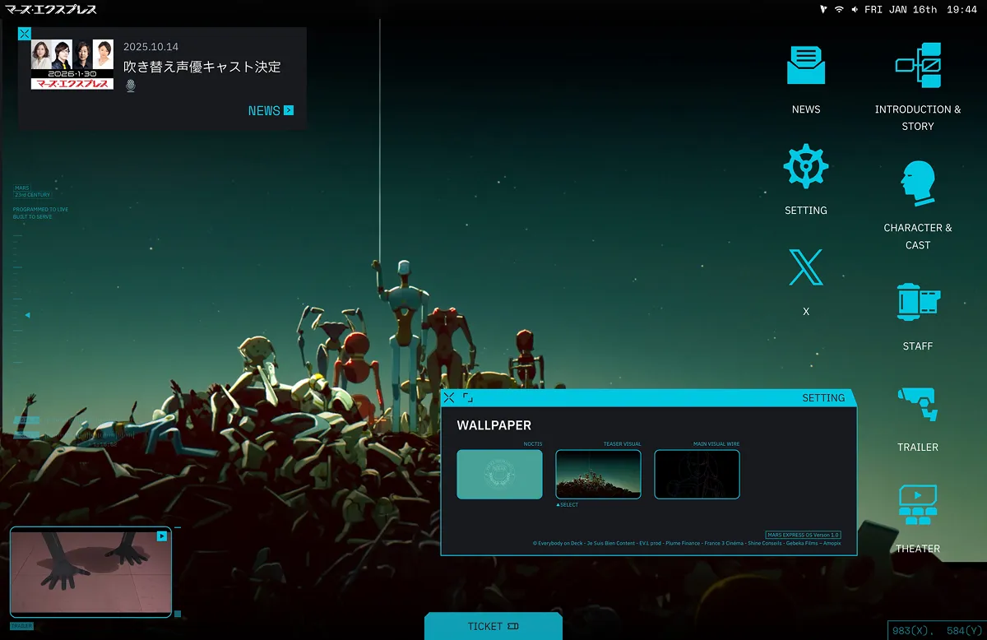Screen dimensions: 987x640
Task: Open the NEWS envelope icon
Action: [805, 66]
